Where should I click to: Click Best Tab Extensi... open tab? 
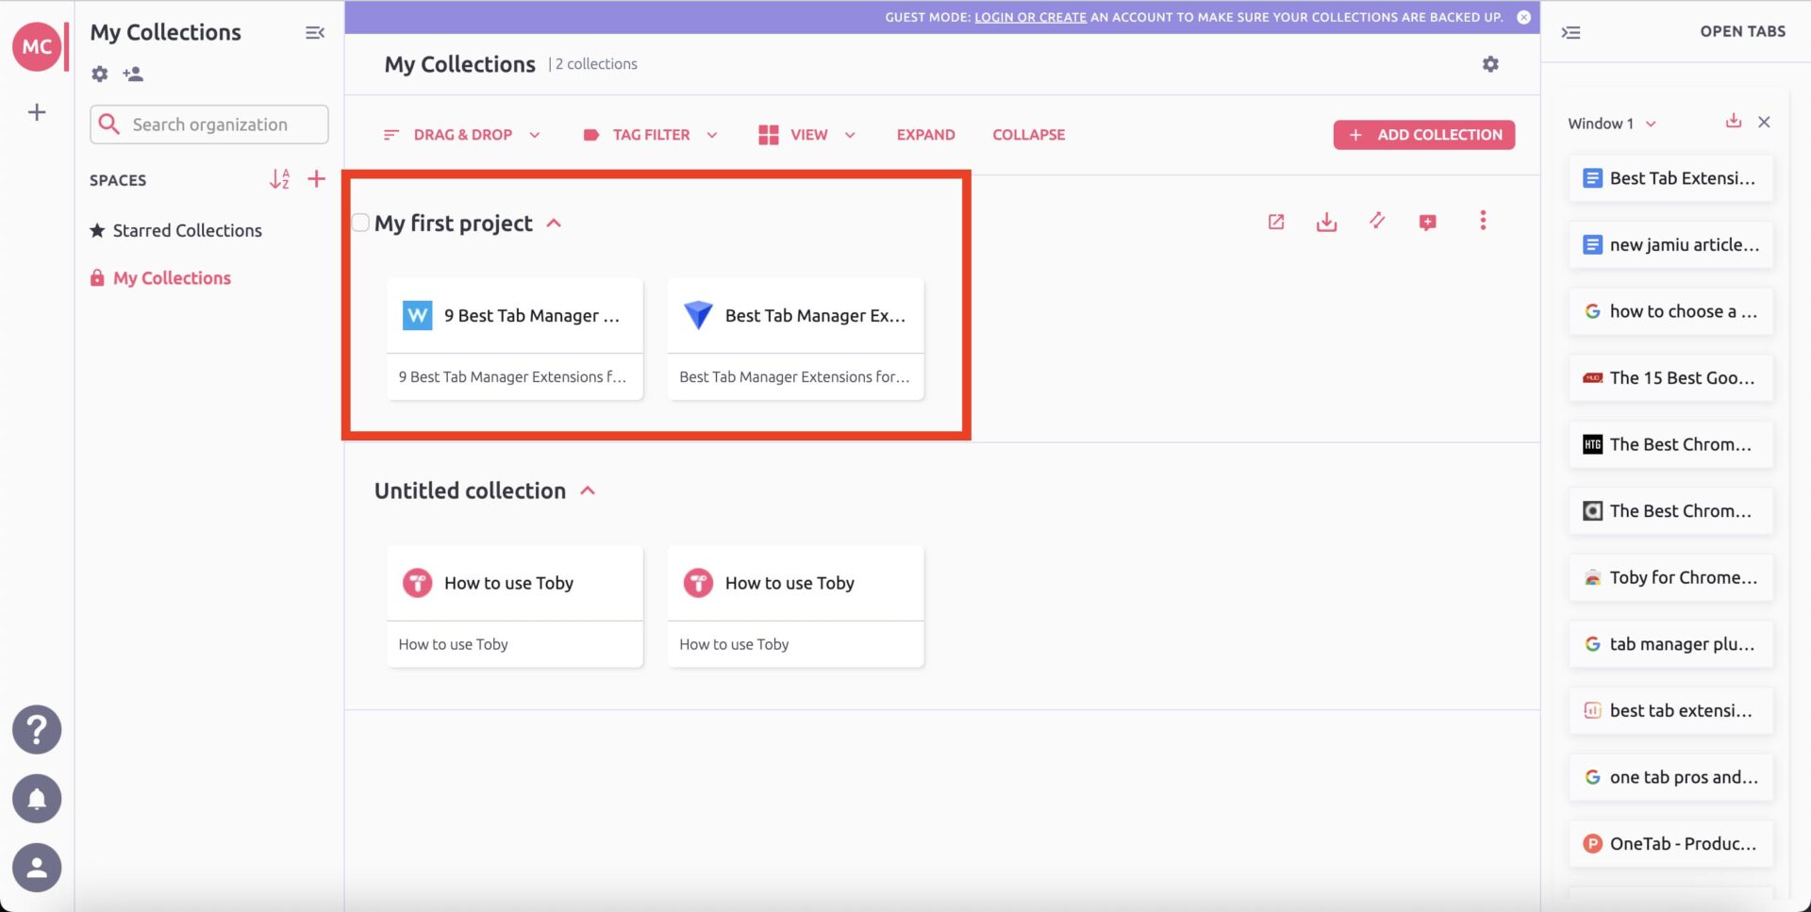(x=1671, y=178)
